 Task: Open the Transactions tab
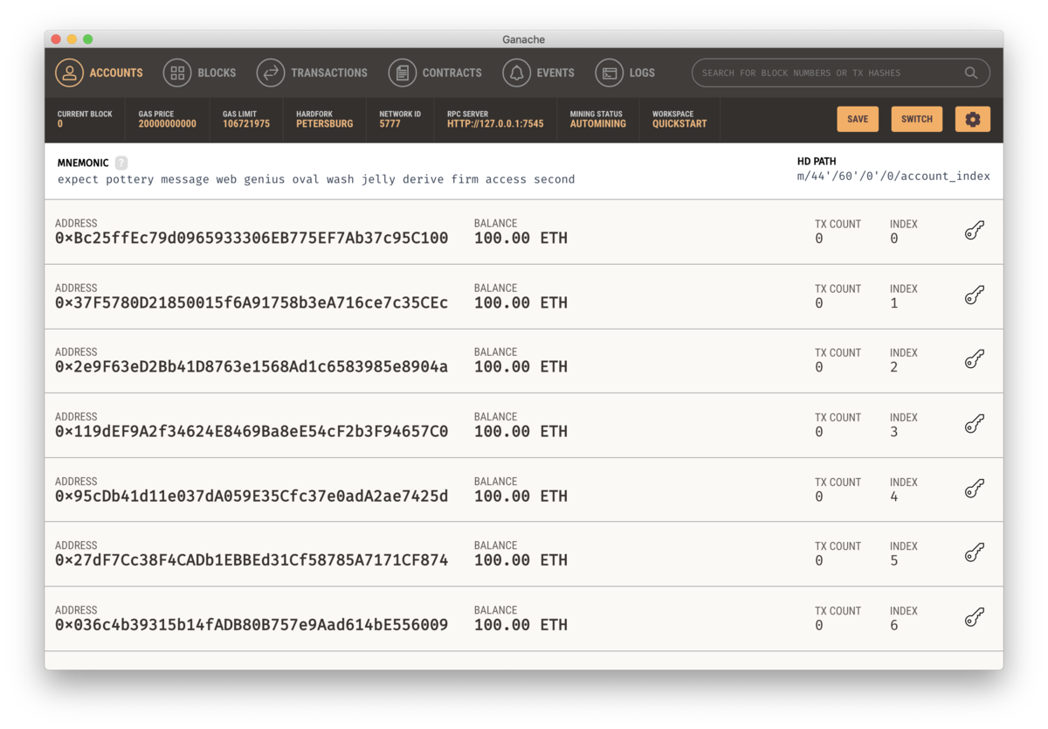click(313, 73)
